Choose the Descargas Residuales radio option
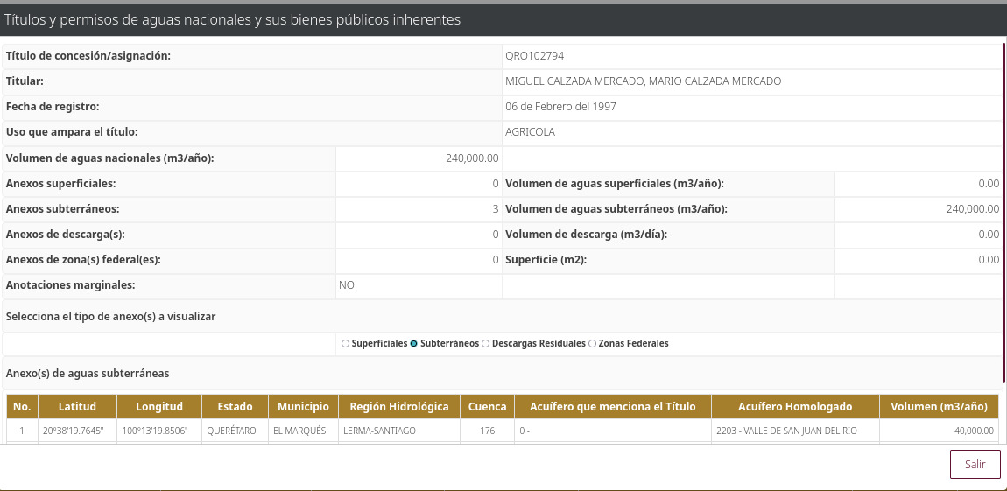 [486, 344]
